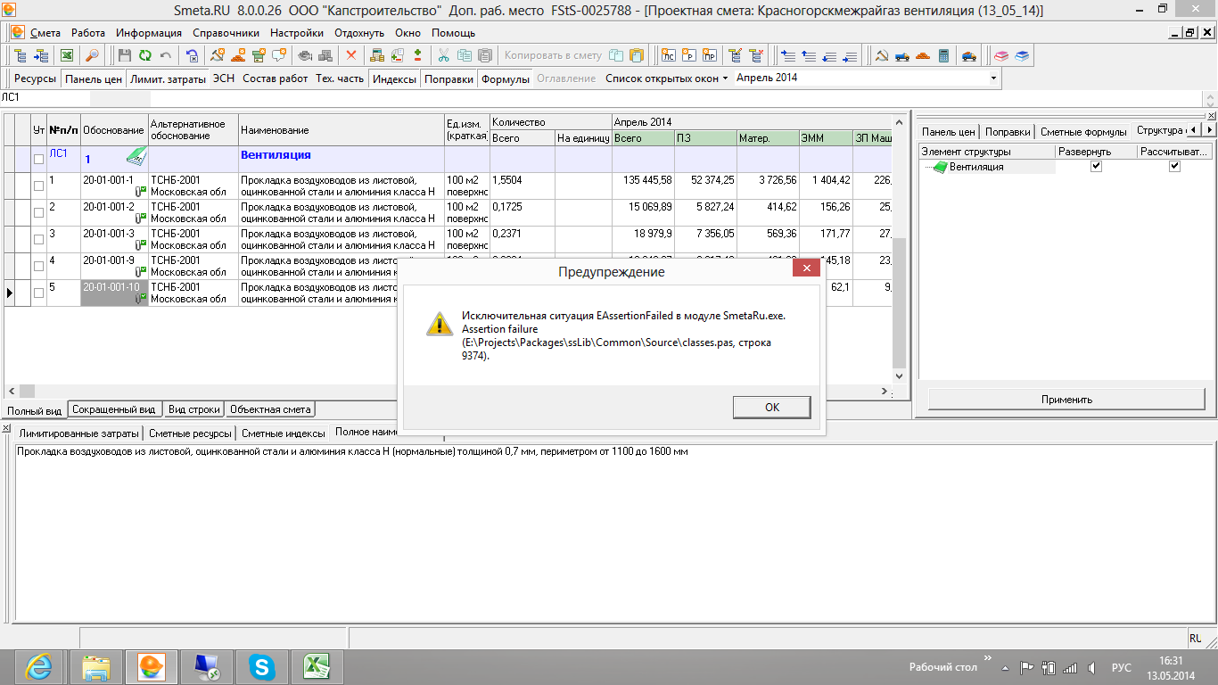Click the blue Вентиляция section title
This screenshot has width=1218, height=685.
pos(276,155)
